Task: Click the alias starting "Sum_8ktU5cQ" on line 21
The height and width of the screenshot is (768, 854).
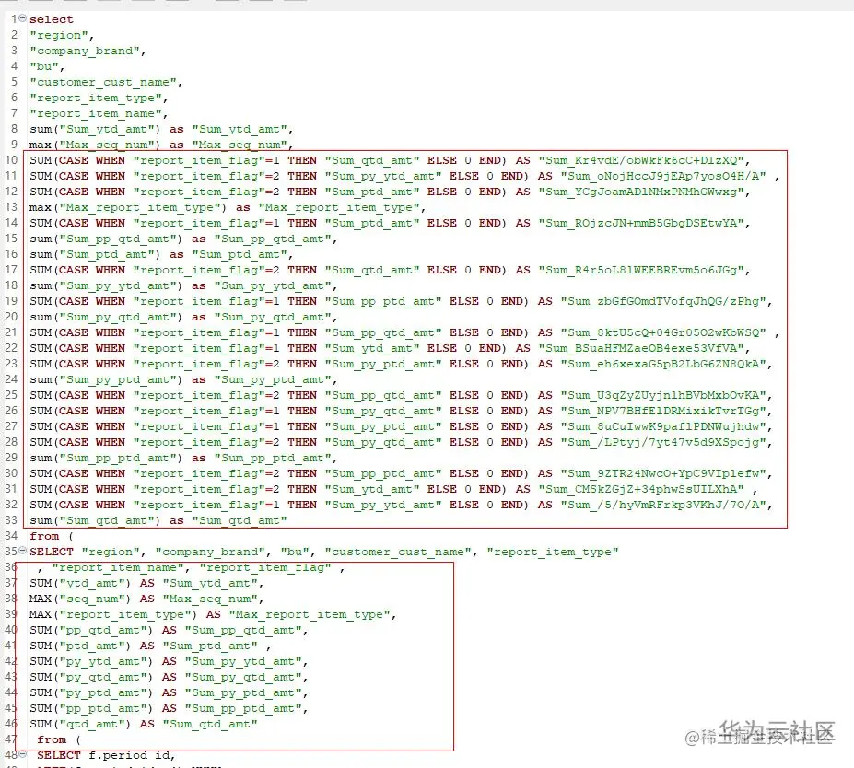Action: pos(662,332)
